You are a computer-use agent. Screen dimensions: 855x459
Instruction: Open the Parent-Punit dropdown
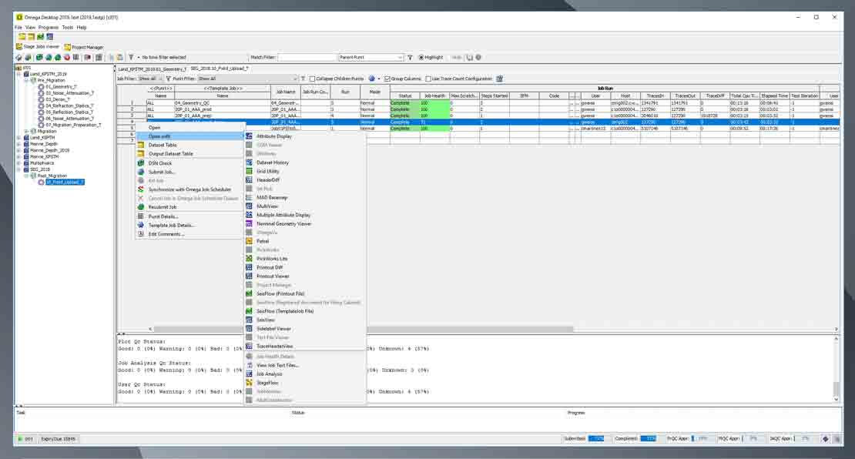[x=400, y=57]
